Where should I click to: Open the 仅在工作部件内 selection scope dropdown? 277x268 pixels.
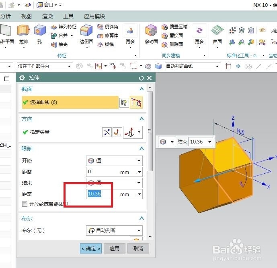click(x=45, y=66)
